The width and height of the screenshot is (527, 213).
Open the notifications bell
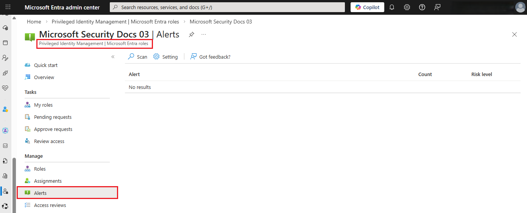pyautogui.click(x=392, y=7)
